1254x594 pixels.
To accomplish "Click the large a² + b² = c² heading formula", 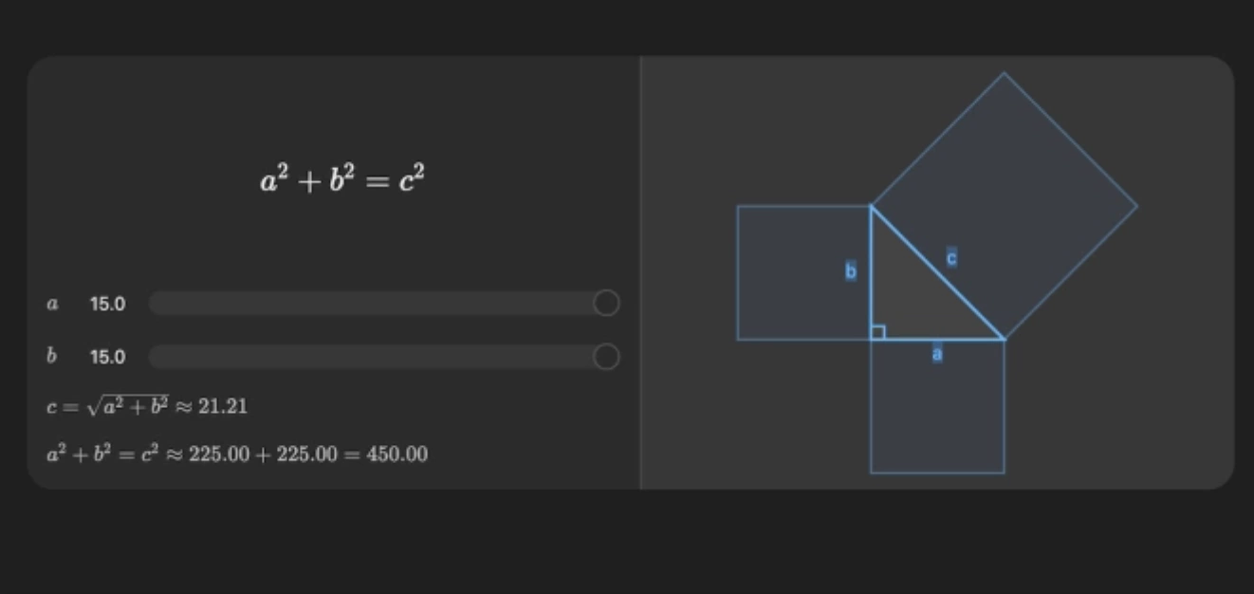I will (x=342, y=180).
